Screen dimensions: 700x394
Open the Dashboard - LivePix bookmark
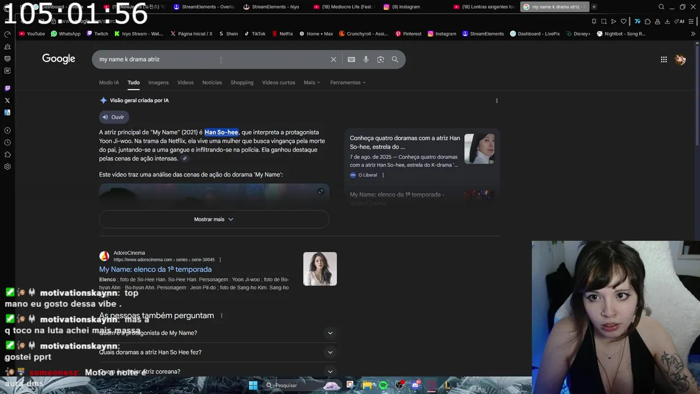(535, 34)
